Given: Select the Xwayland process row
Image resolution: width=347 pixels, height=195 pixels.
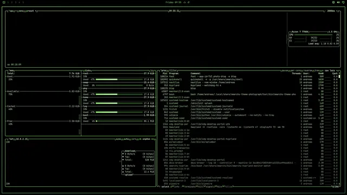Looking at the screenshot, I should (249, 127).
